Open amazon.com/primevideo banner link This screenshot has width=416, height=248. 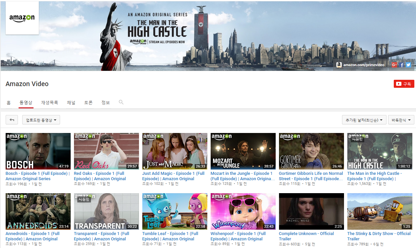pos(364,65)
